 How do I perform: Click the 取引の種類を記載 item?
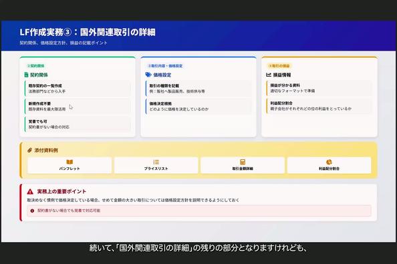click(x=198, y=89)
